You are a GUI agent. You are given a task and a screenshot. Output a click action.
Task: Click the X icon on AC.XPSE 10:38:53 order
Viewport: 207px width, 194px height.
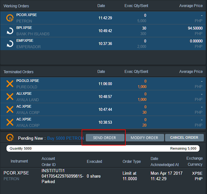pos(10,122)
